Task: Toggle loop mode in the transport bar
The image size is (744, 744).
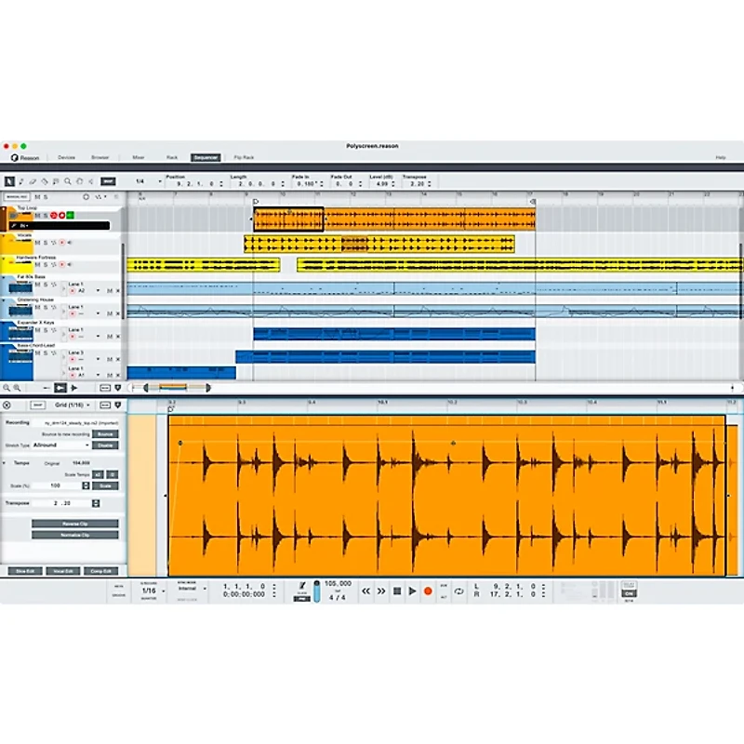Action: pos(458,591)
